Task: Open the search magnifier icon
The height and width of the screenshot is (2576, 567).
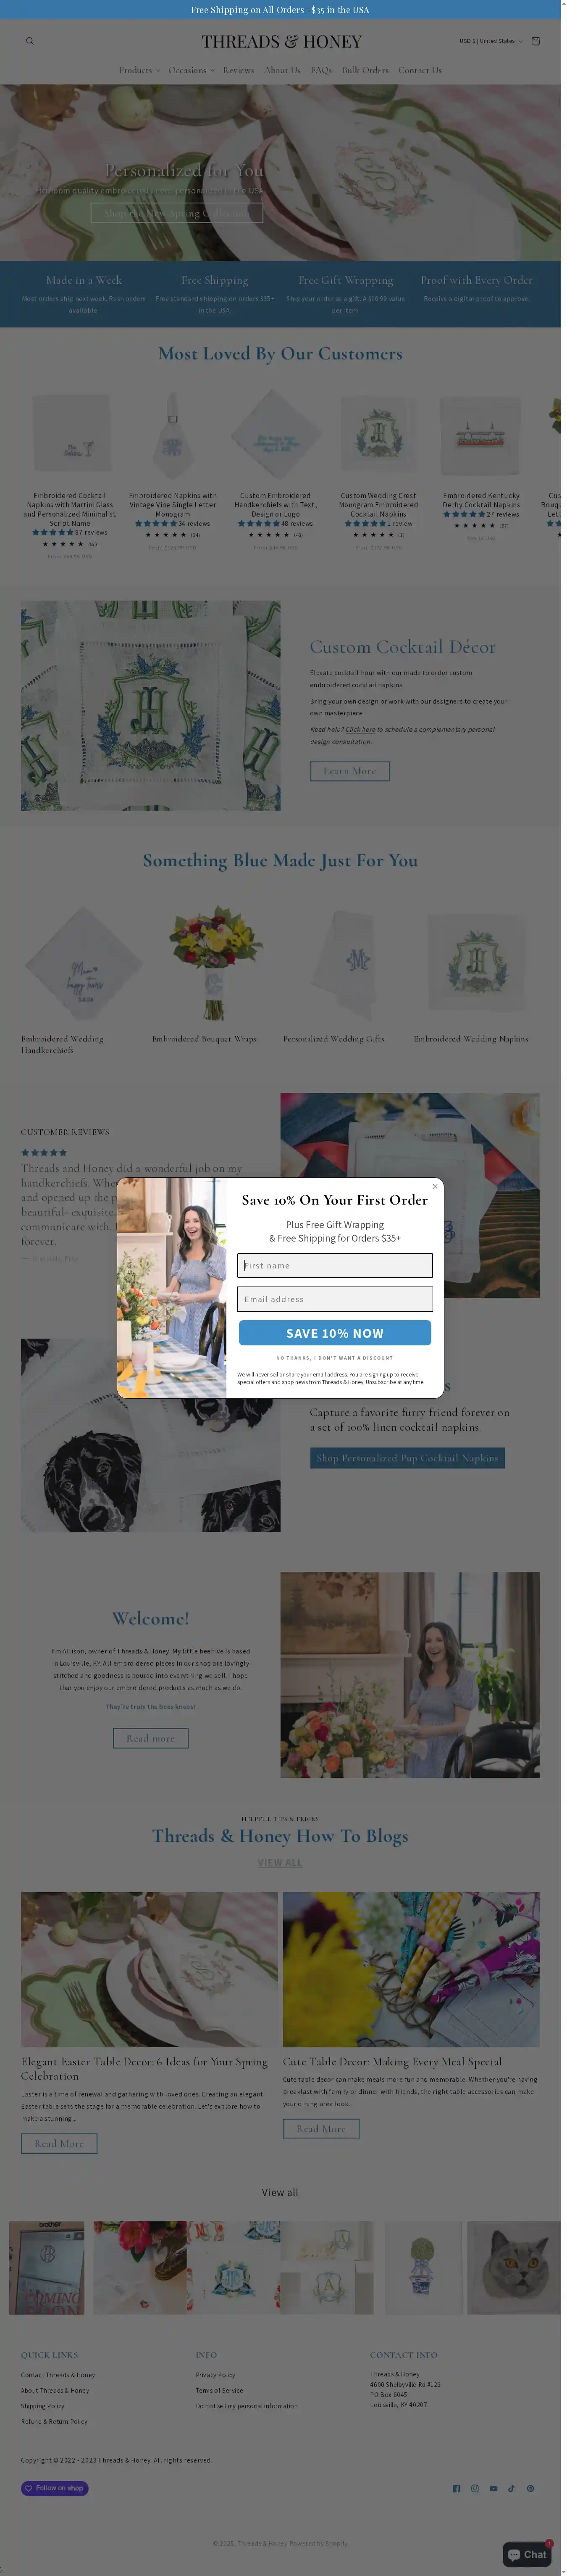Action: click(x=30, y=41)
